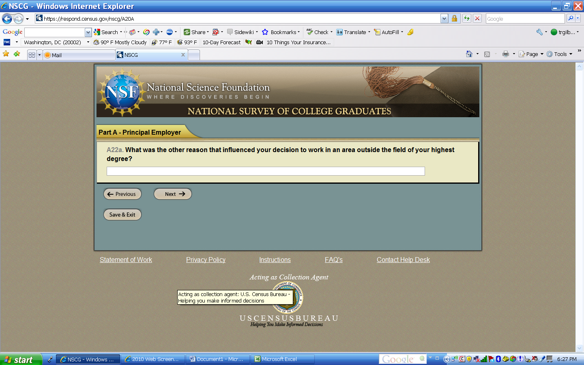Click the Print icon in command bar
This screenshot has height=365, width=584.
tap(505, 54)
